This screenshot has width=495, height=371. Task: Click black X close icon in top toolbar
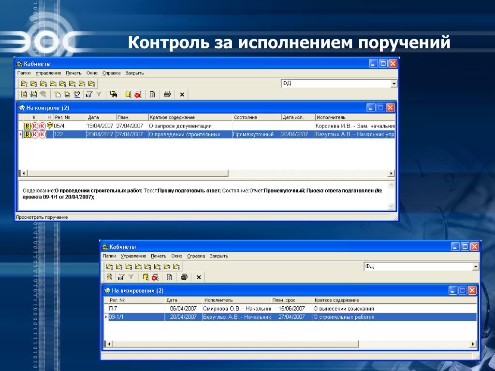point(182,94)
